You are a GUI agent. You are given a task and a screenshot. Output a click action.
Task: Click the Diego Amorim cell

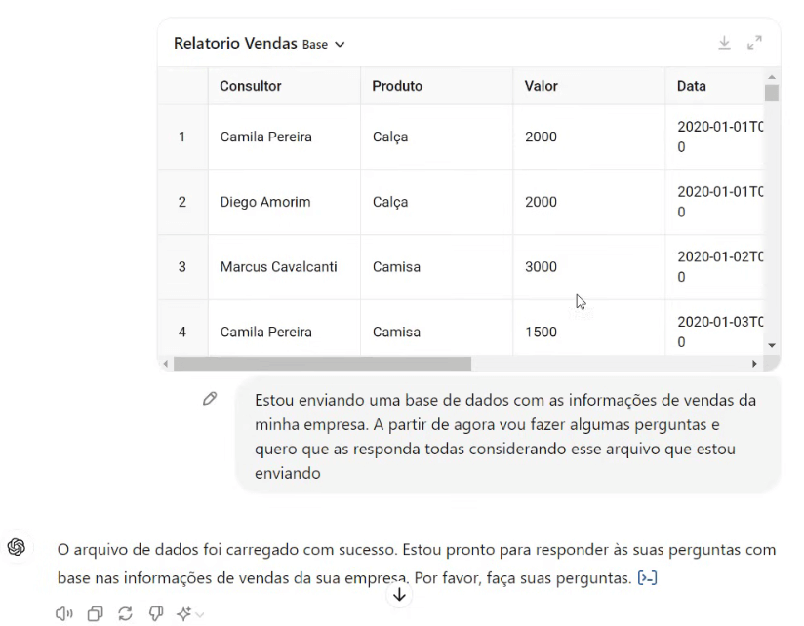(x=284, y=202)
